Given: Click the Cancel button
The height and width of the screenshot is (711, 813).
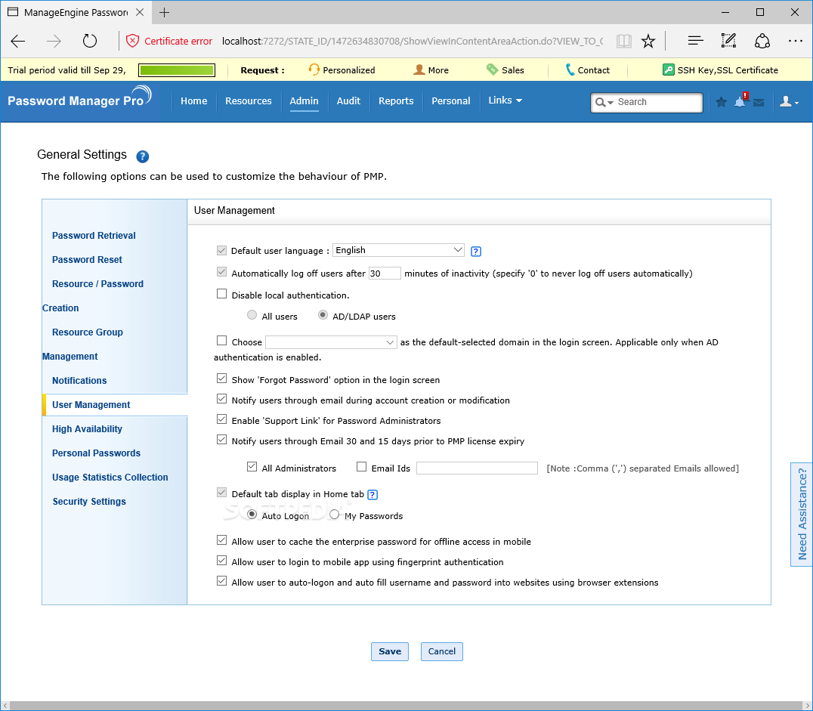Looking at the screenshot, I should pos(442,652).
